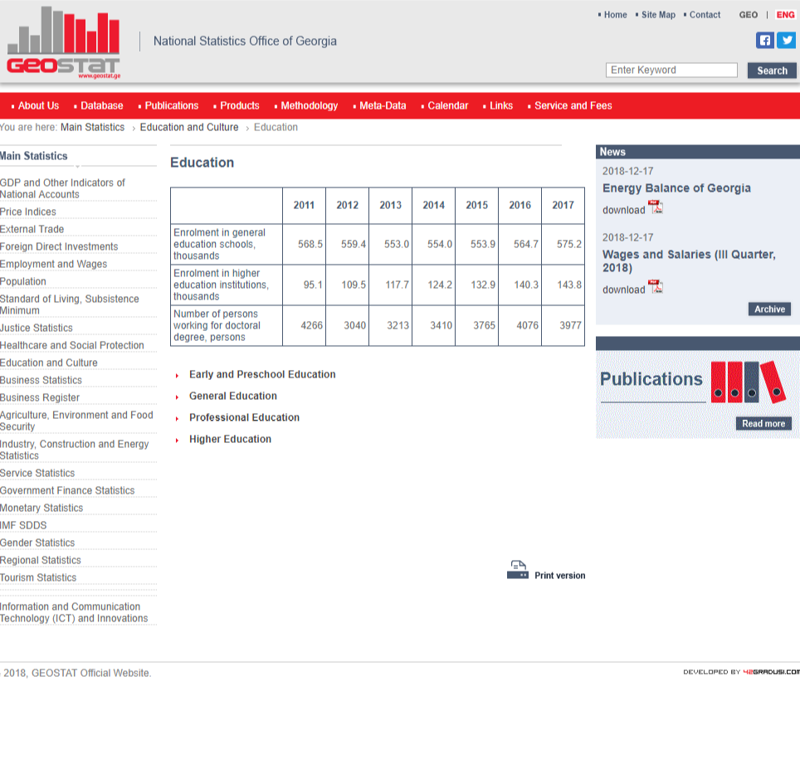Screen dimensions: 800x774
Task: Open the Twitter icon link
Action: coord(786,40)
